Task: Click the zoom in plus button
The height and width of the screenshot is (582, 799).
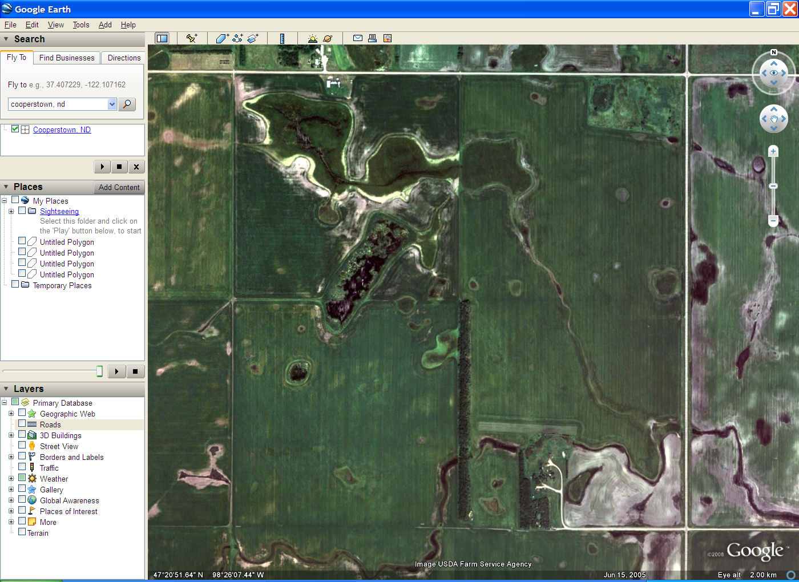Action: [x=773, y=151]
